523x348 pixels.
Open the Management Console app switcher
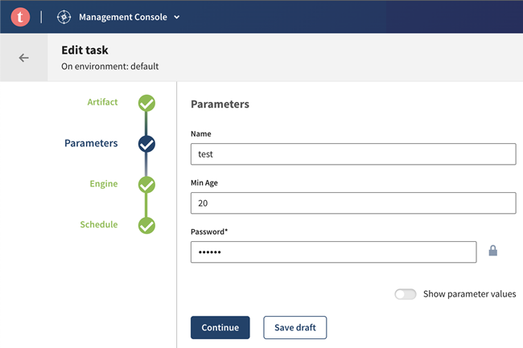129,17
